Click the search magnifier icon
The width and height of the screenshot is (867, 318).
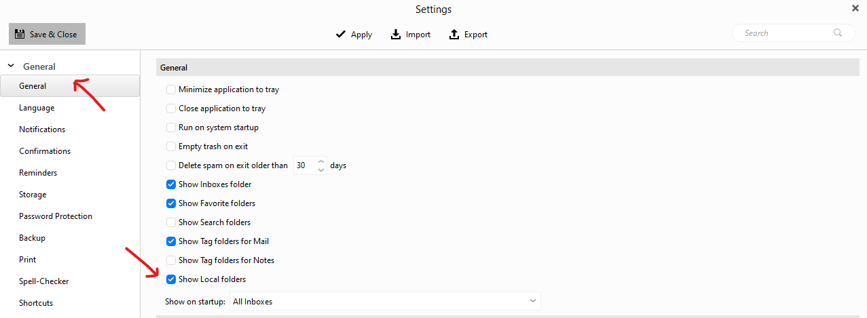838,33
